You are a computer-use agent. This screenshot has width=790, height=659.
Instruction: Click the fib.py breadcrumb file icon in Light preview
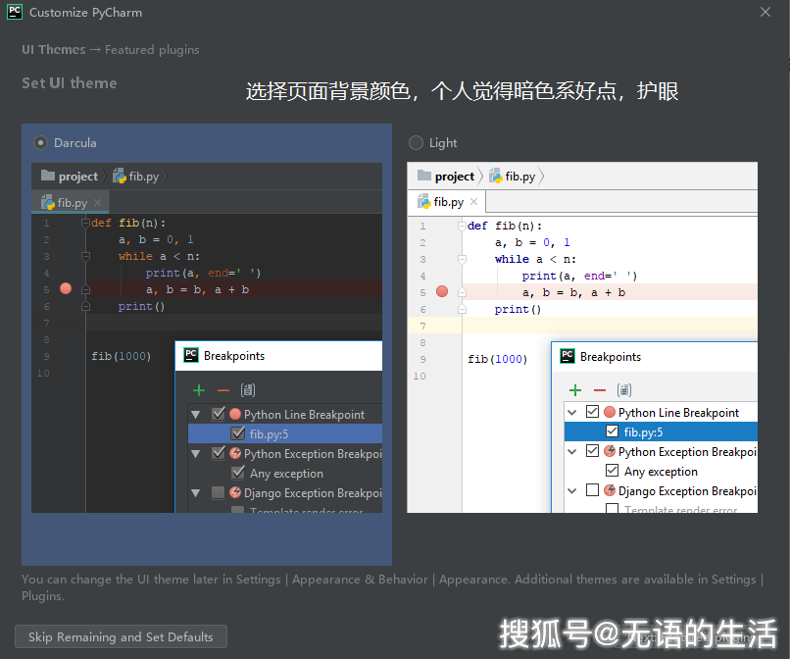pyautogui.click(x=496, y=176)
